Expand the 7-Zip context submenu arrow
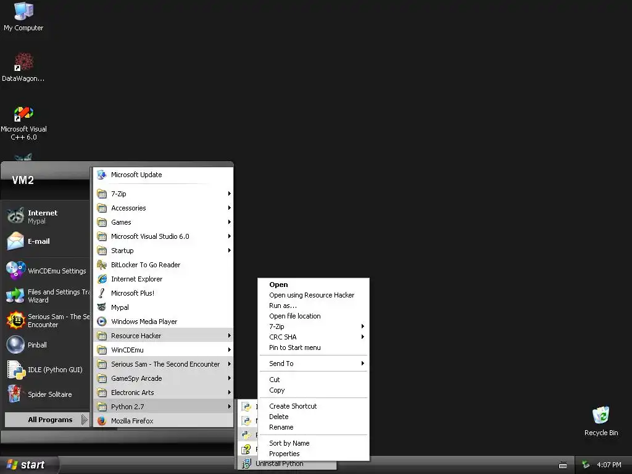The width and height of the screenshot is (632, 474). coord(363,326)
